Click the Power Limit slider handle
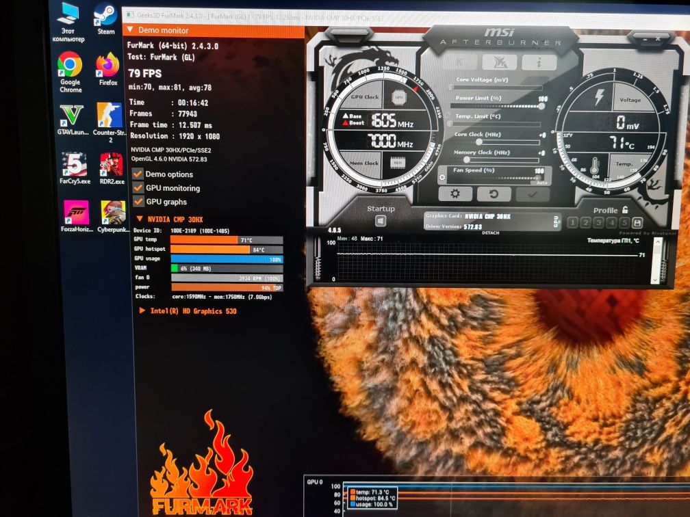690x517 pixels. (x=541, y=106)
